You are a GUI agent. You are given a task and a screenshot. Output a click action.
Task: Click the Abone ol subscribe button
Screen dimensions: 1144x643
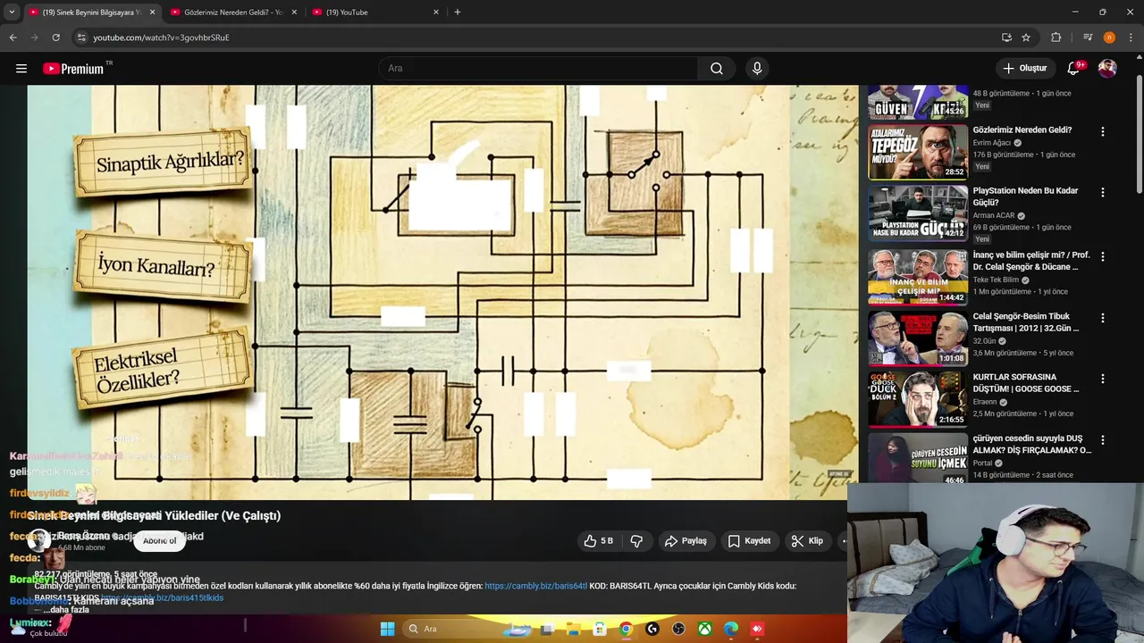click(x=160, y=540)
